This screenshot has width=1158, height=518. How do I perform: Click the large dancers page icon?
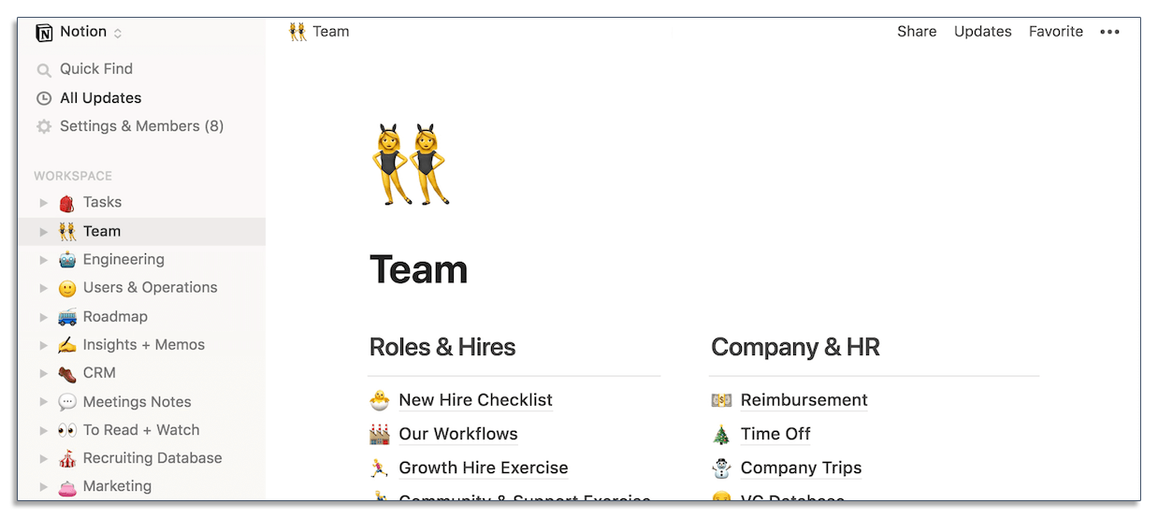(x=410, y=164)
